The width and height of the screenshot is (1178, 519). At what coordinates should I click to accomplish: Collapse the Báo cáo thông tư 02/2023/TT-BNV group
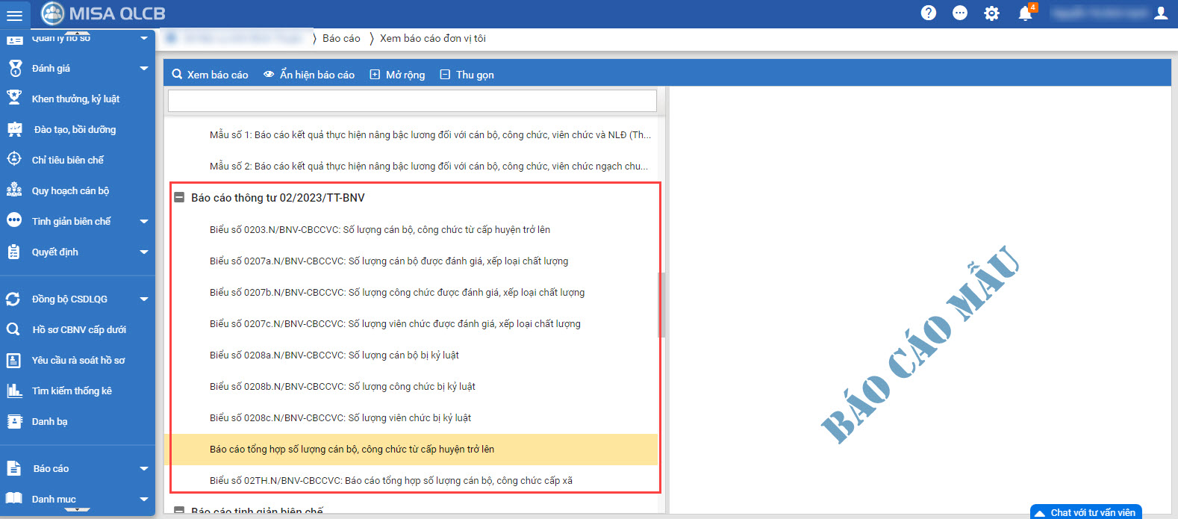[x=179, y=198]
